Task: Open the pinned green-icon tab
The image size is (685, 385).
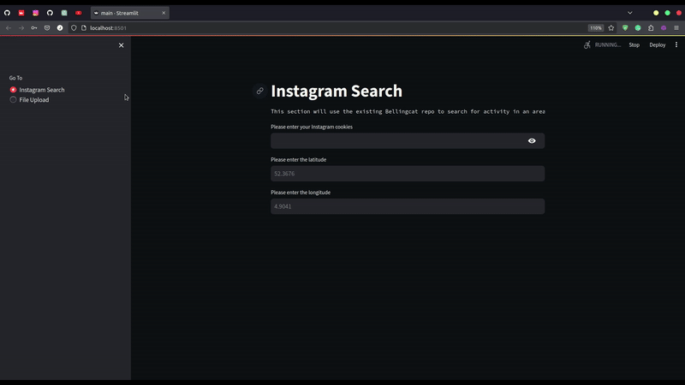Action: (x=64, y=13)
